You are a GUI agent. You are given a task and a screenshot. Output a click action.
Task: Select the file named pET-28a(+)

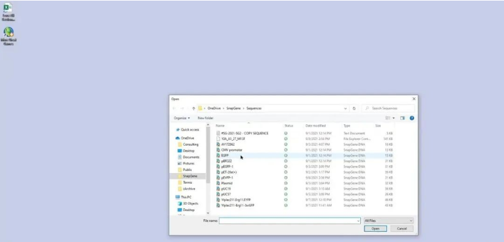tap(229, 172)
